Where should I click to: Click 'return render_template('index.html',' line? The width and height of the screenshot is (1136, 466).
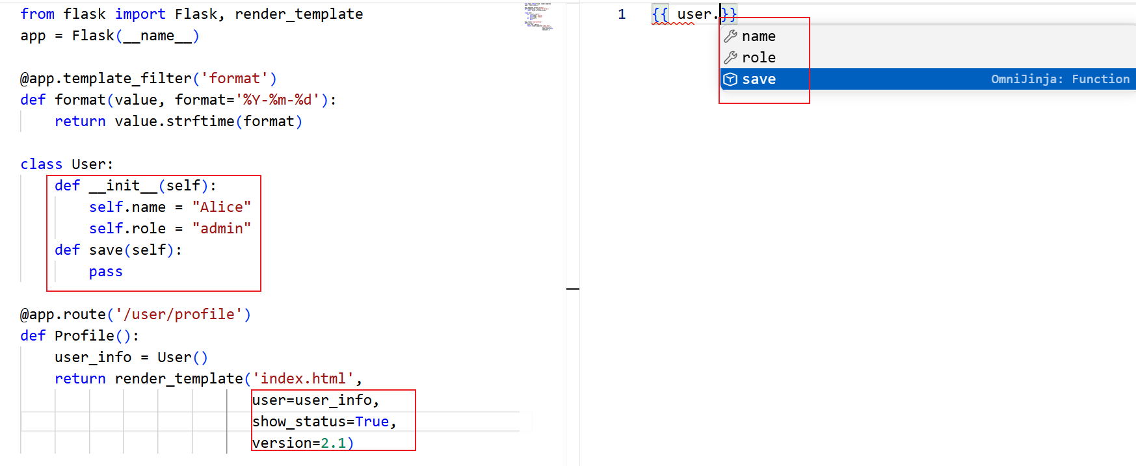click(x=208, y=379)
